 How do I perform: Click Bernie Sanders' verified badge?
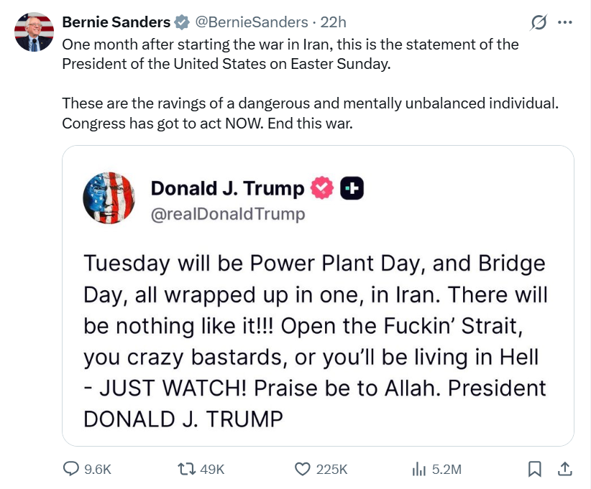182,22
